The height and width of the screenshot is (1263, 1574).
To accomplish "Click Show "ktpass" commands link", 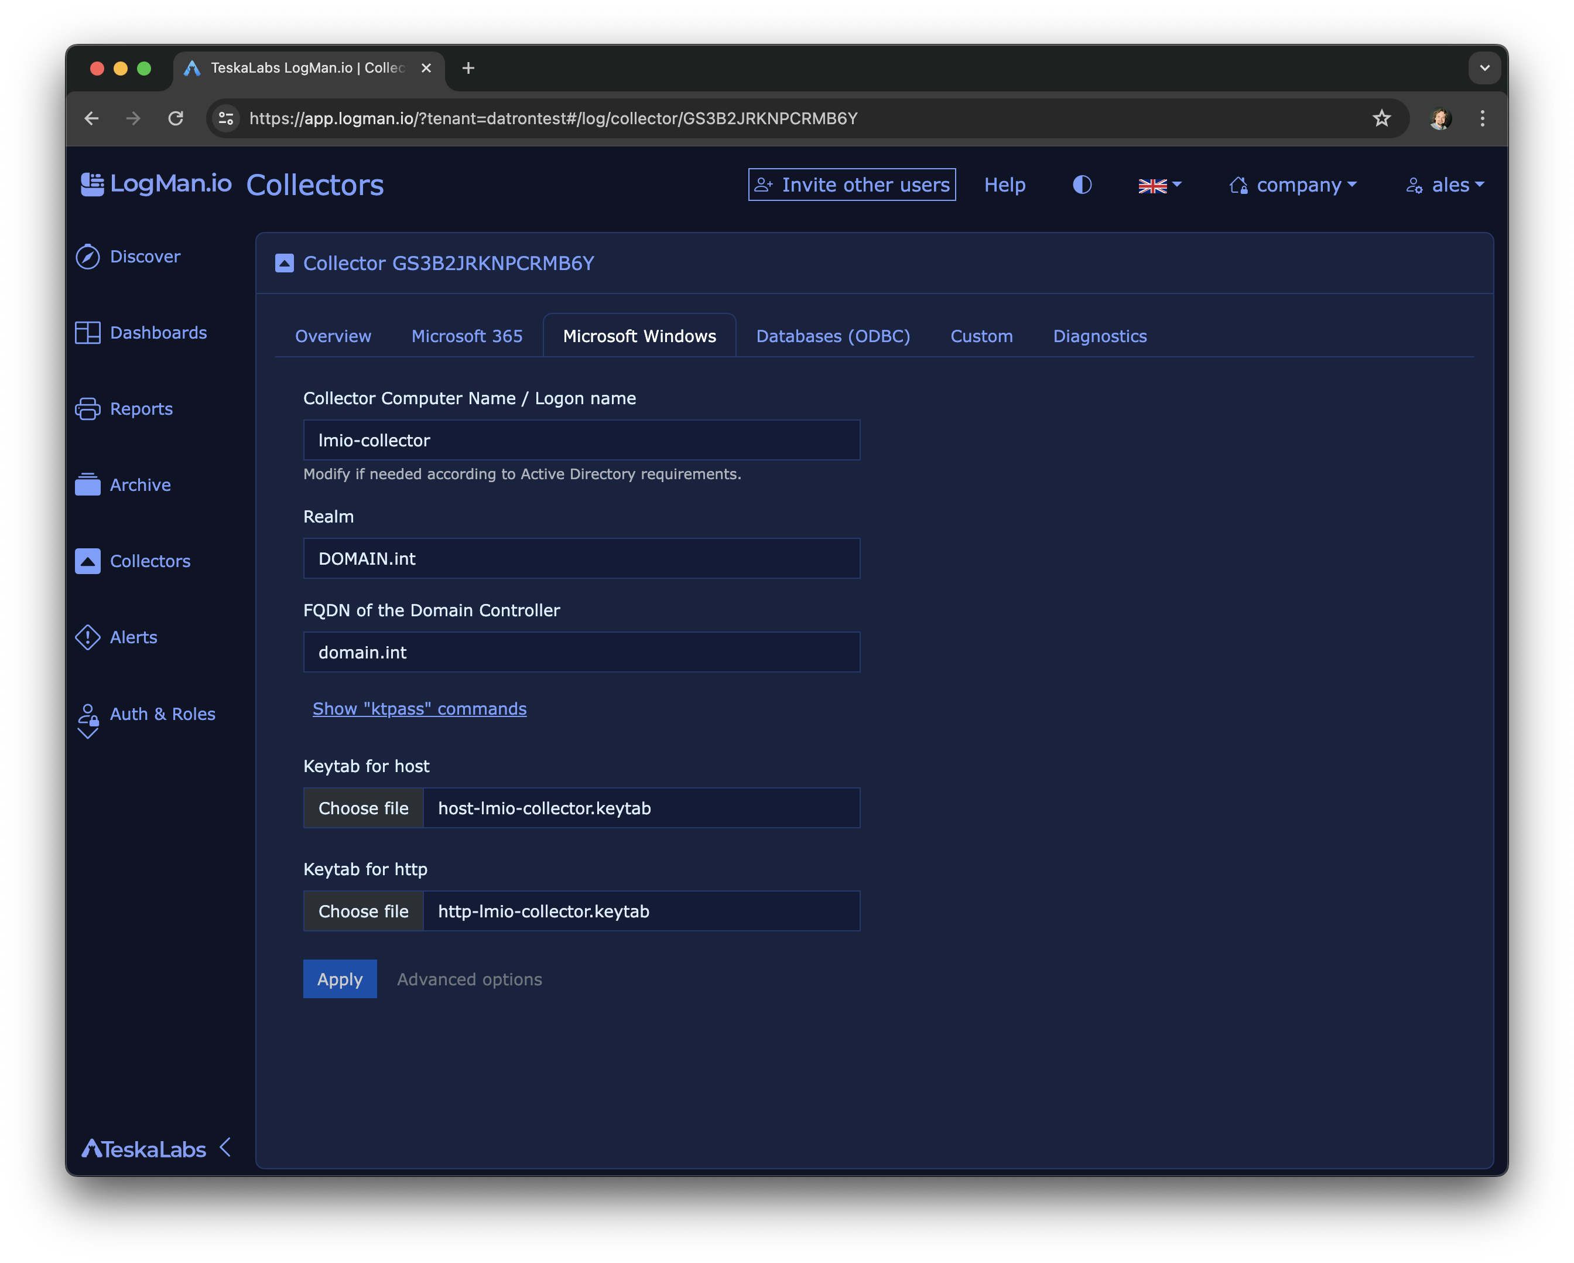I will (419, 709).
